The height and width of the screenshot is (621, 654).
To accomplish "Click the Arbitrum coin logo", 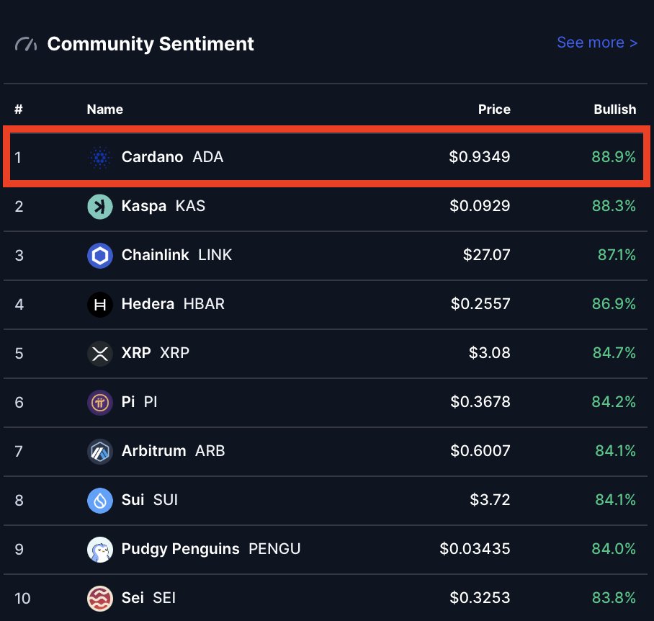I will pyautogui.click(x=100, y=452).
